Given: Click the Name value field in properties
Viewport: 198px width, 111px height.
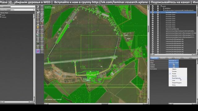Looking at the screenshot, I should tap(174, 61).
